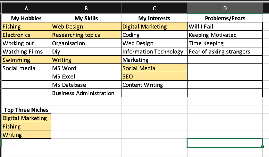Click the 'Keeping Motivated' cell

coord(225,35)
